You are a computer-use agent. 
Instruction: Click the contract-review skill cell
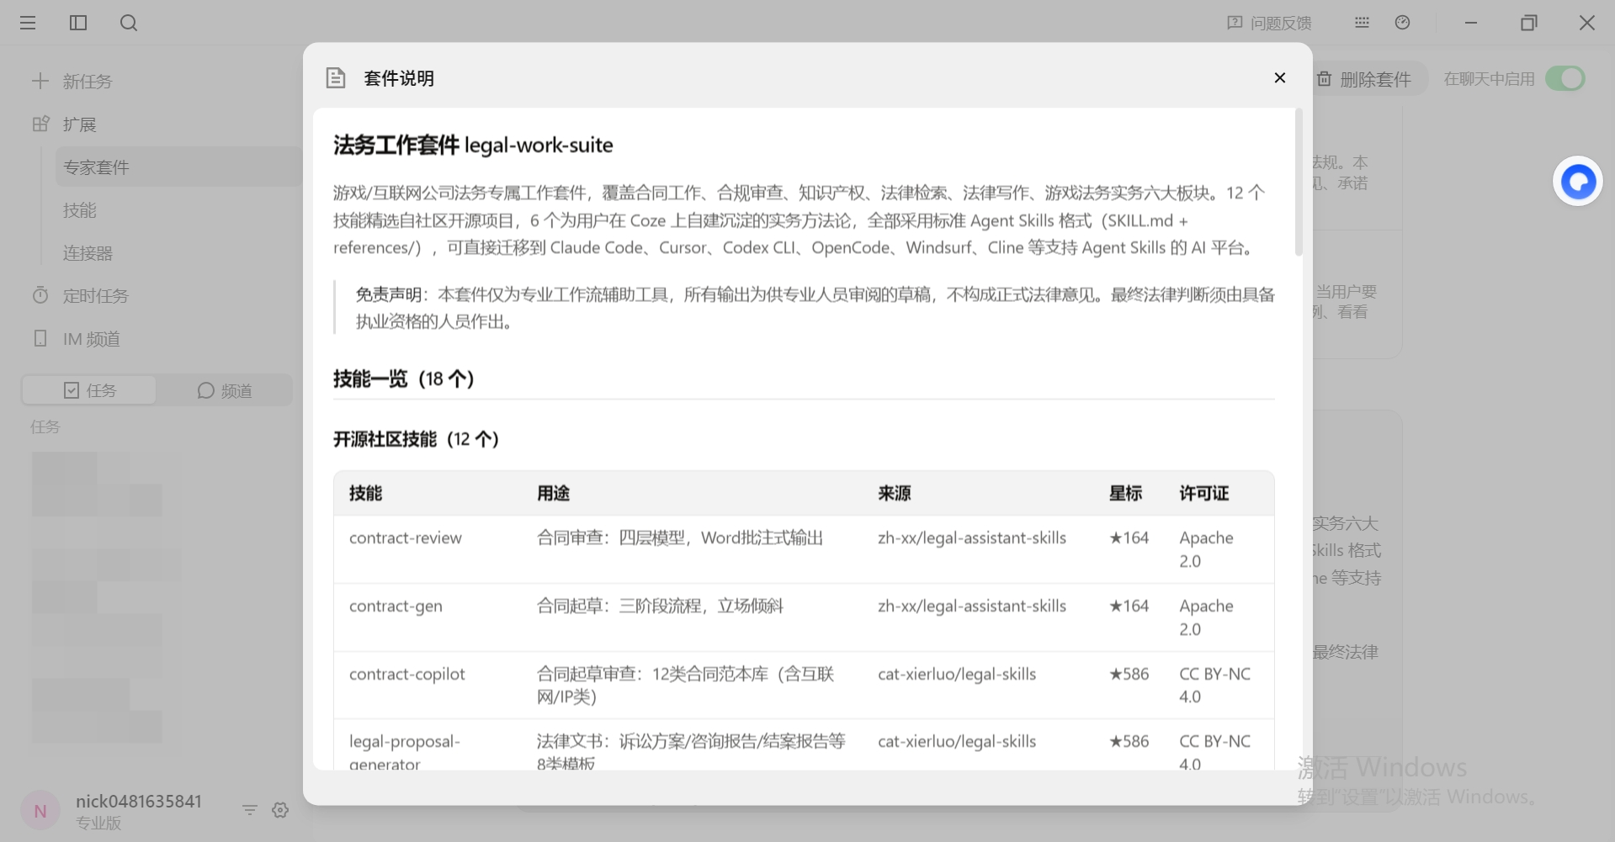coord(406,538)
